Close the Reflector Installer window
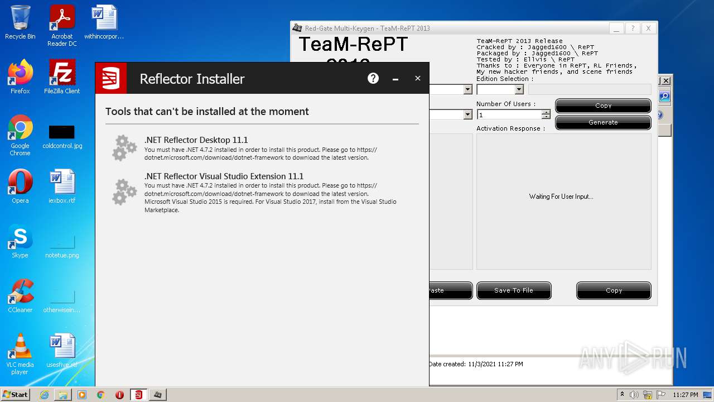The height and width of the screenshot is (402, 714). (417, 78)
